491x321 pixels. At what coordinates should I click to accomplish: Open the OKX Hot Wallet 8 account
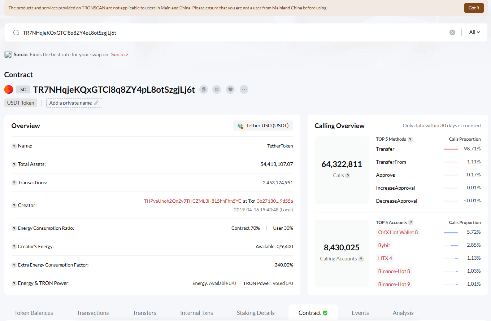(397, 232)
